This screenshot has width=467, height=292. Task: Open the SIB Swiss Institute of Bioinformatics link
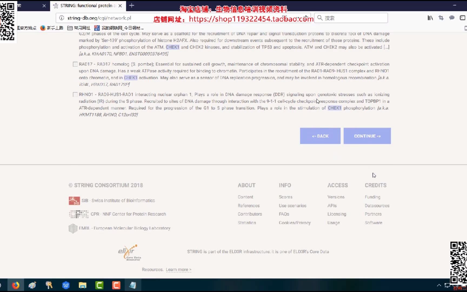[118, 201]
